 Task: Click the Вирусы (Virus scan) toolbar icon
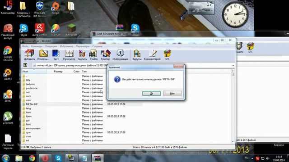[x=137, y=55]
